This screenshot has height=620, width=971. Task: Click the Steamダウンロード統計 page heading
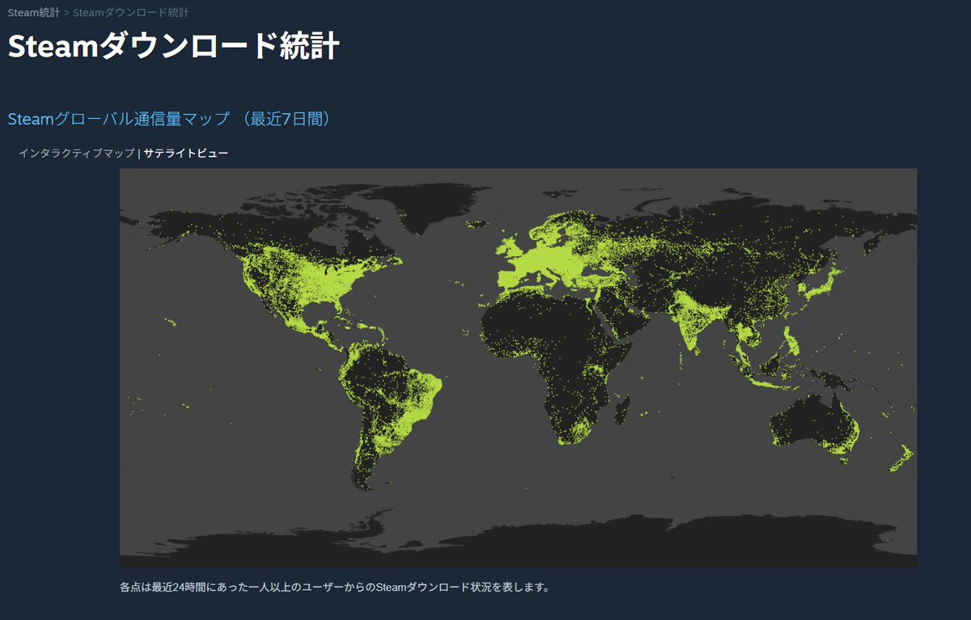coord(173,47)
